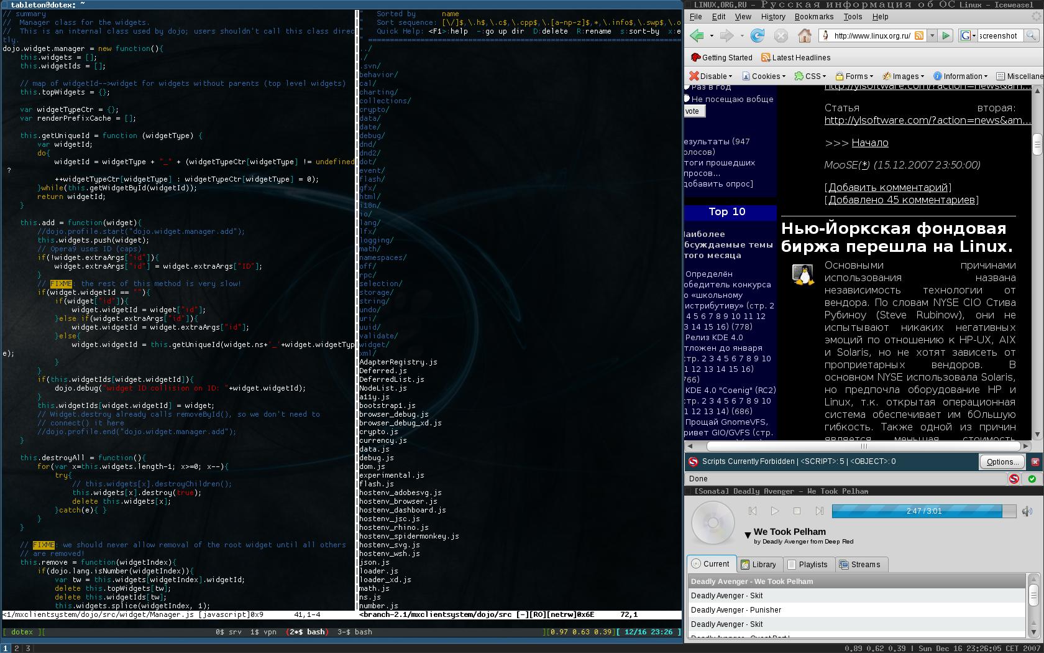Click the Sonata play button
Screen dimensions: 1044x653
coord(774,511)
